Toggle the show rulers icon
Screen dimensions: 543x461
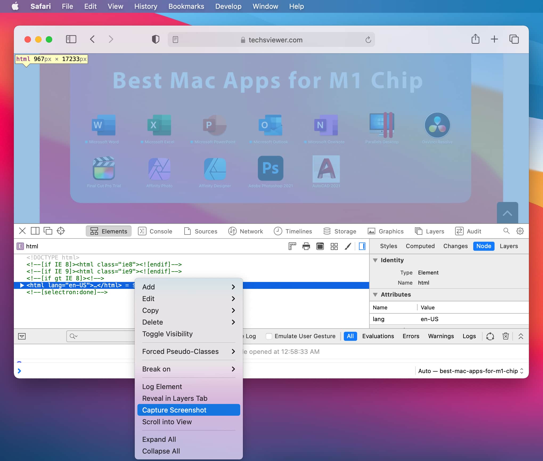[292, 246]
